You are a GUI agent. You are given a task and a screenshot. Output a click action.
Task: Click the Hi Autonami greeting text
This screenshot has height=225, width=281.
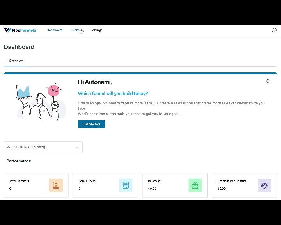[95, 82]
